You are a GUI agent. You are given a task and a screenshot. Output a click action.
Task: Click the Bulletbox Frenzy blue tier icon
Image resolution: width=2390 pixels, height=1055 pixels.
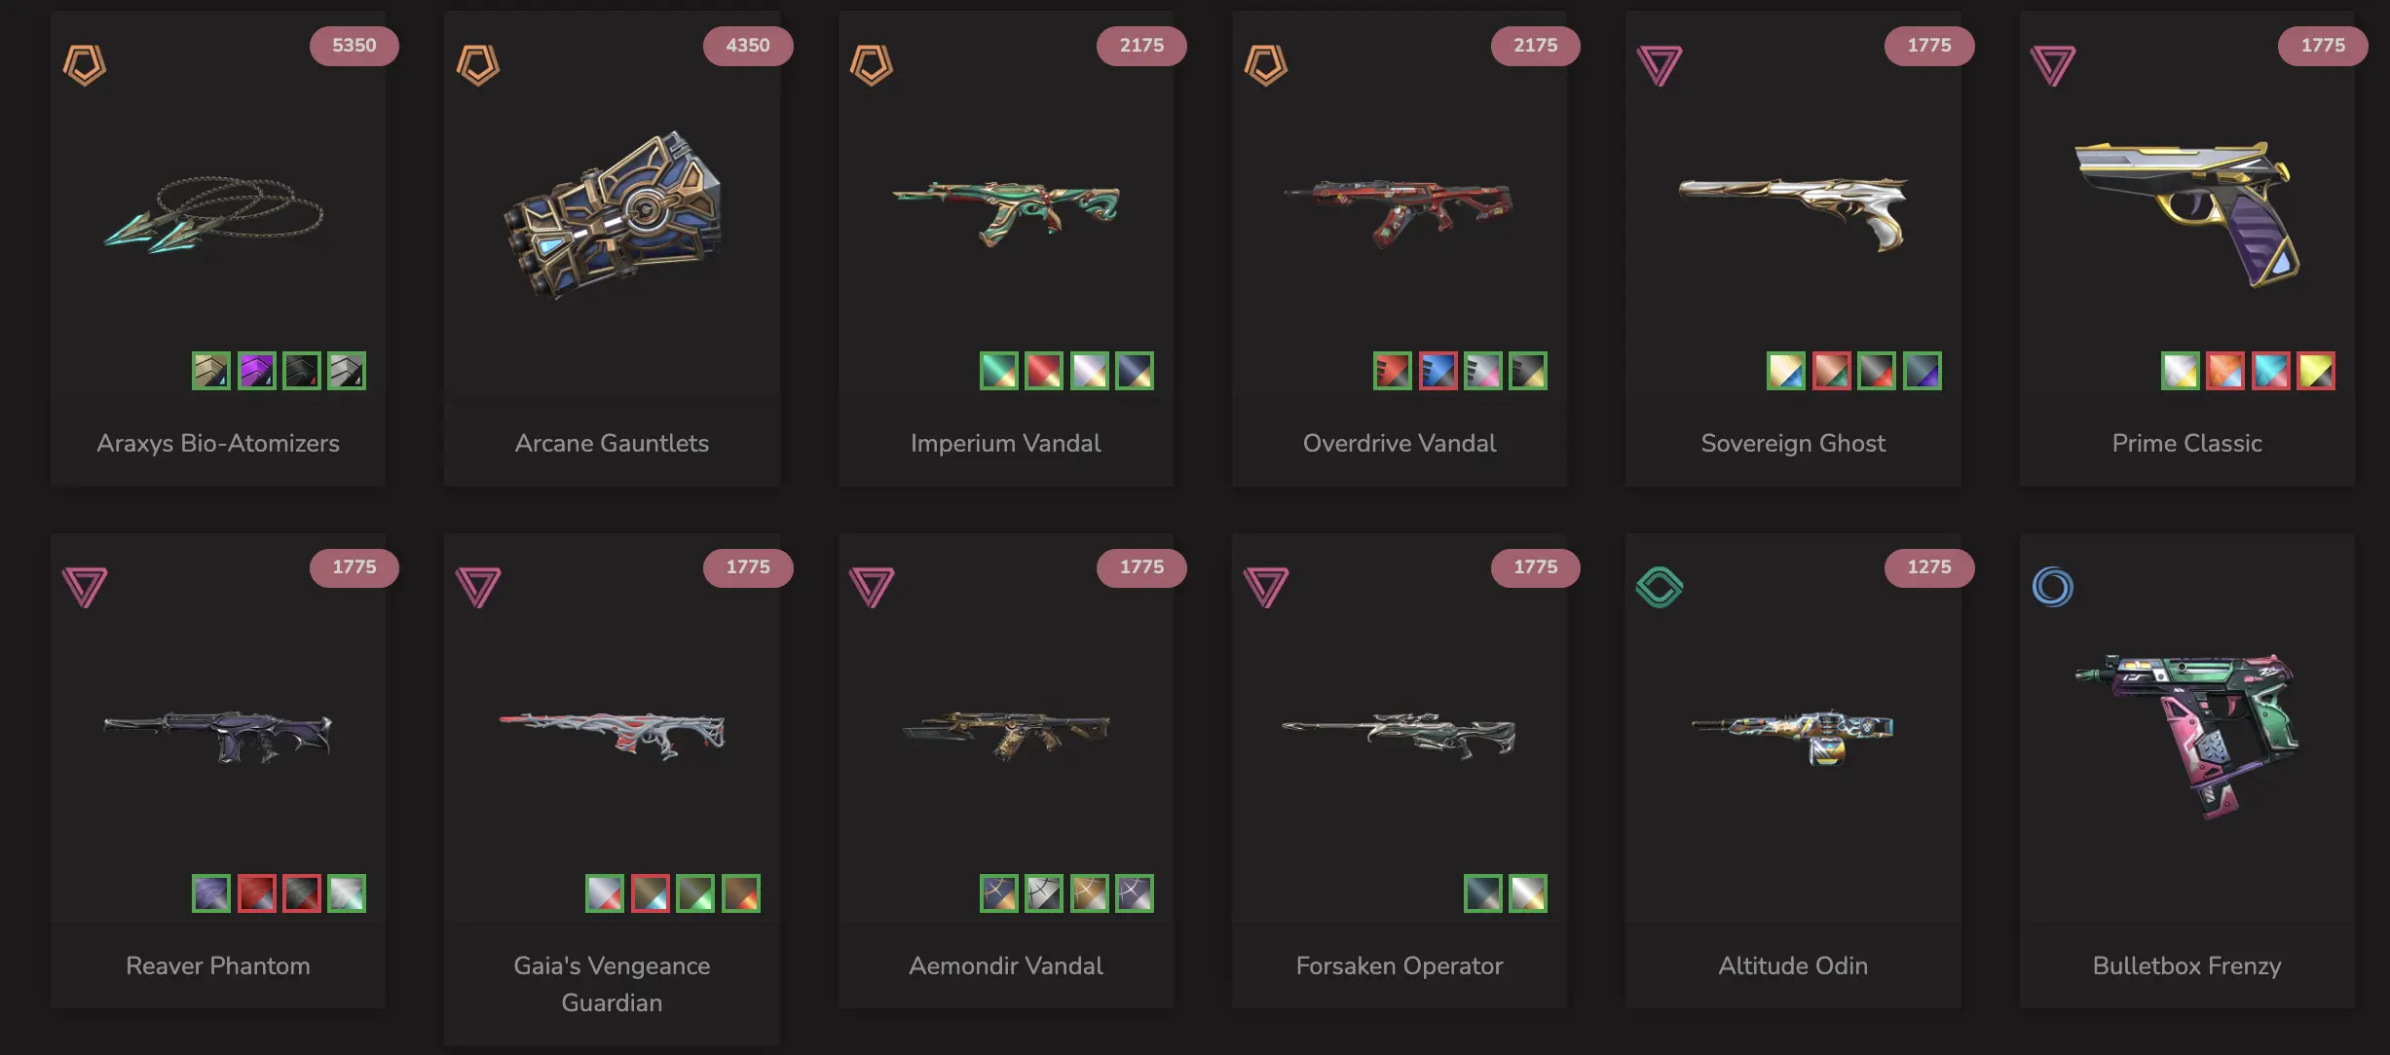coord(2053,588)
